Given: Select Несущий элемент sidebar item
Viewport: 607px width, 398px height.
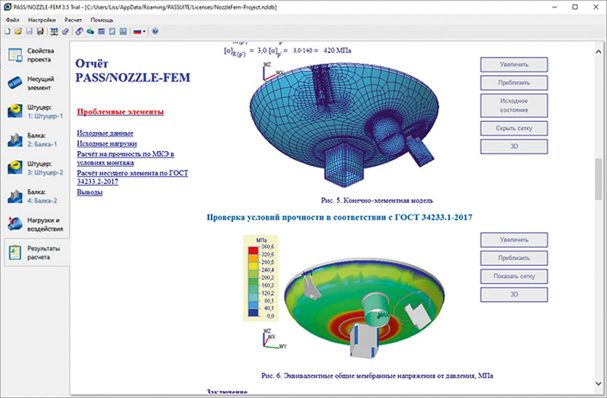Looking at the screenshot, I should pos(36,83).
